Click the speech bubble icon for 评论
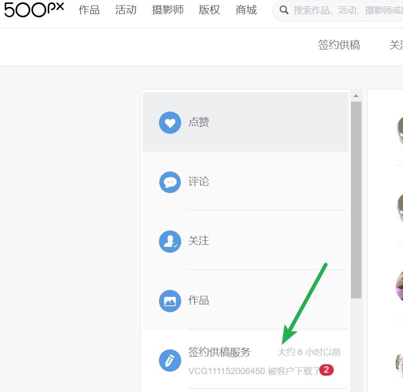This screenshot has height=392, width=403. (x=170, y=182)
